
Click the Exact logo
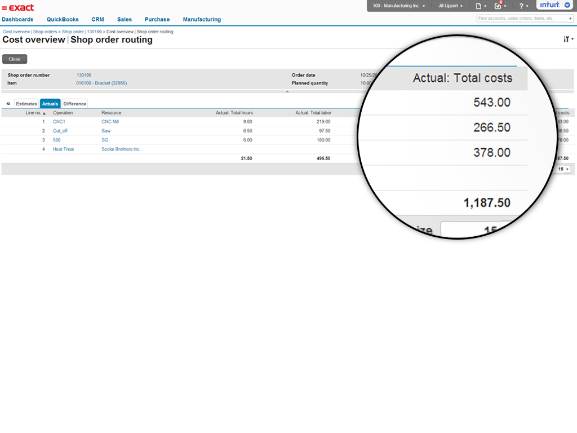point(18,7)
